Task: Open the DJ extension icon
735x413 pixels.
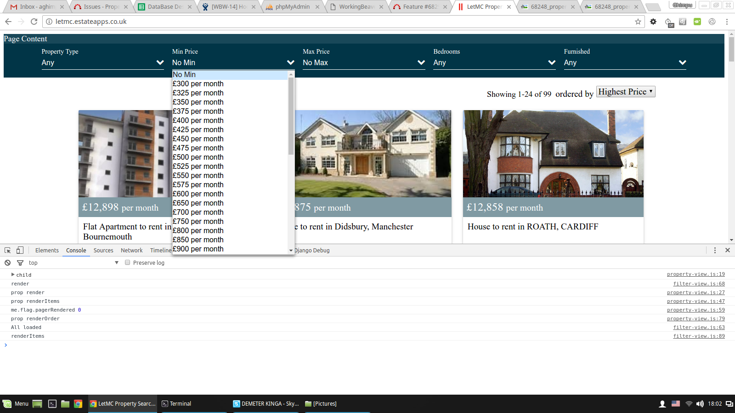Action: 683,22
